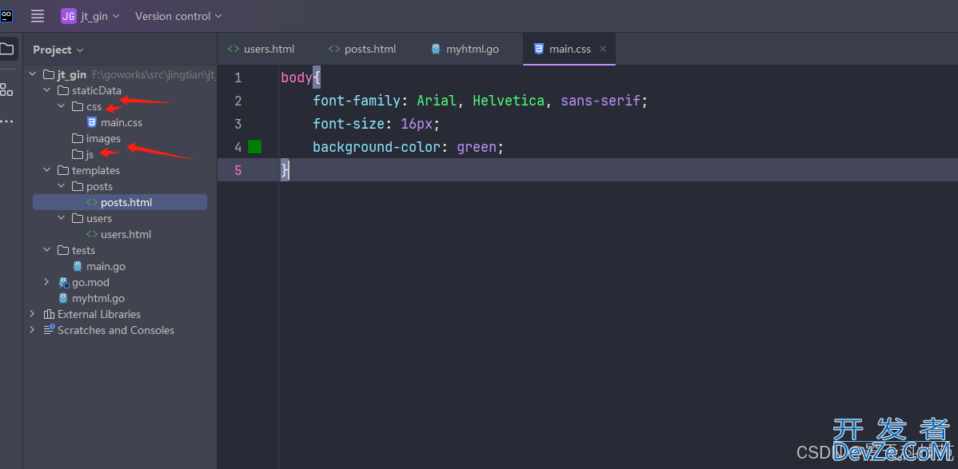958x469 pixels.
Task: Click the posts.html file icon in tree
Action: tap(92, 202)
